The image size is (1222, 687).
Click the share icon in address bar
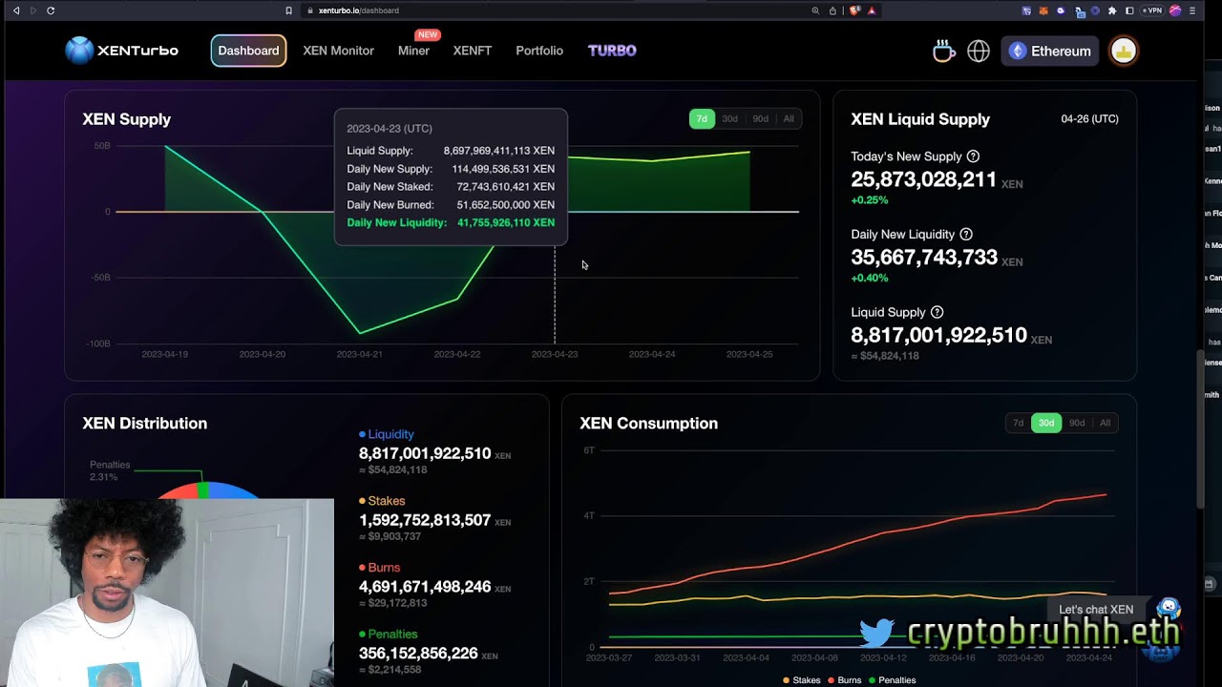832,10
